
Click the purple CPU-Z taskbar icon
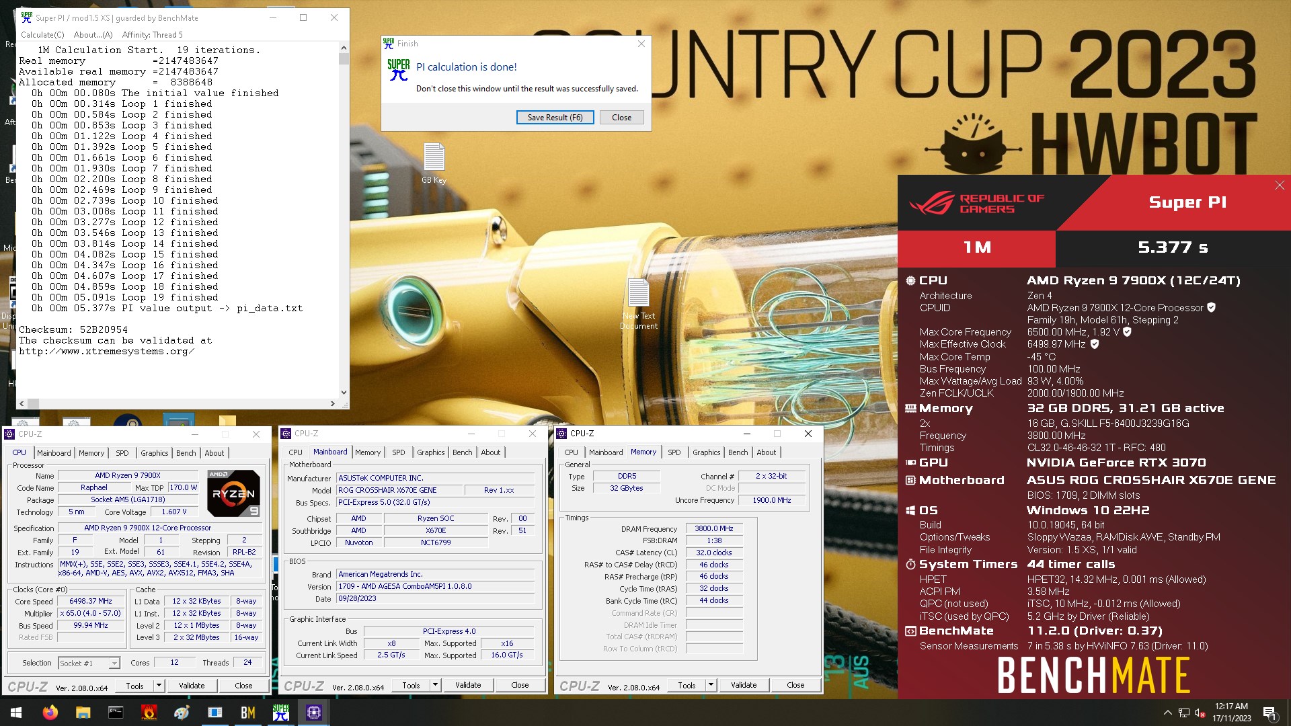click(314, 713)
